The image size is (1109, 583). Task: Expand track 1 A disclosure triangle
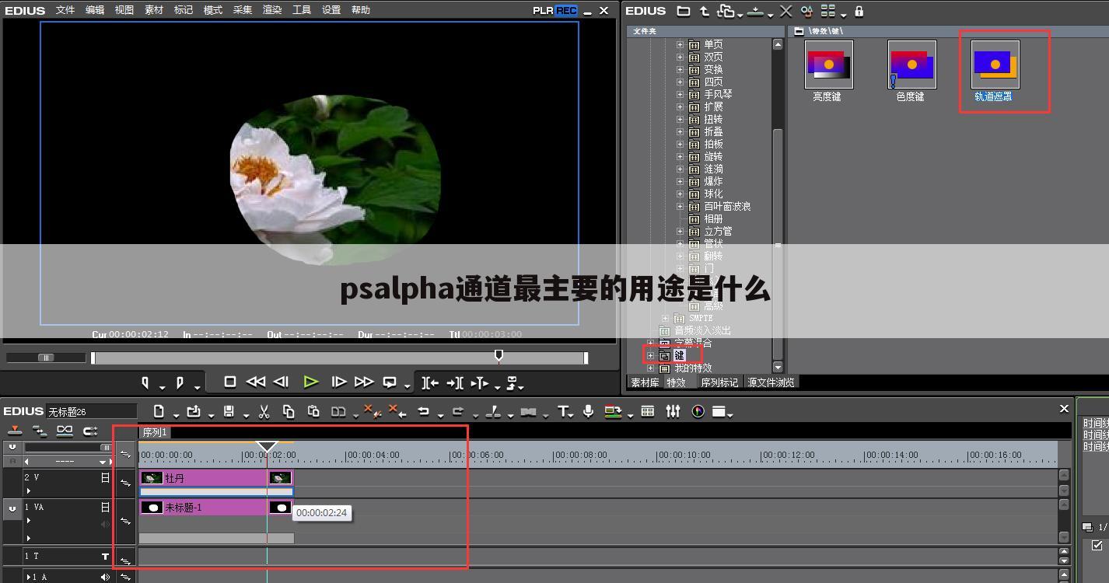click(x=30, y=577)
